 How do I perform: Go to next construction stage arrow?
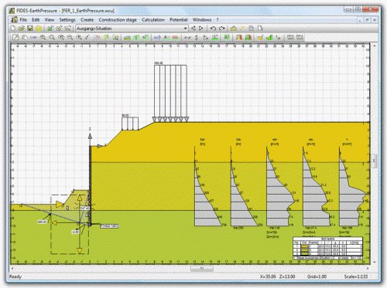201,29
